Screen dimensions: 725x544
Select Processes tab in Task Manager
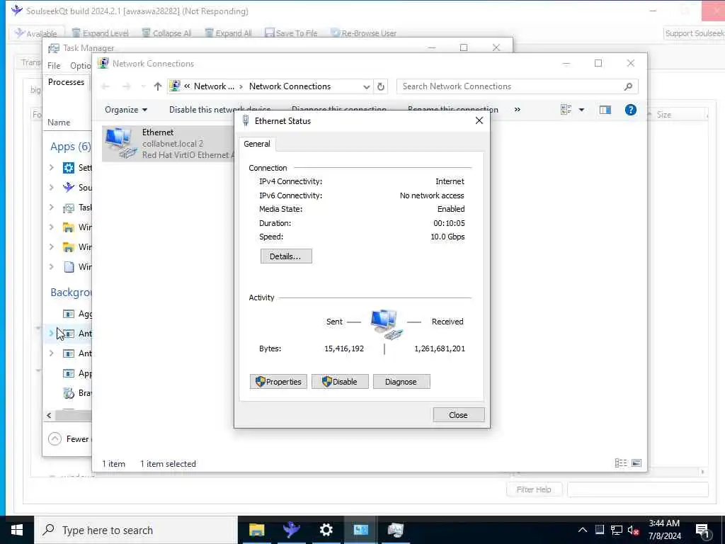66,82
